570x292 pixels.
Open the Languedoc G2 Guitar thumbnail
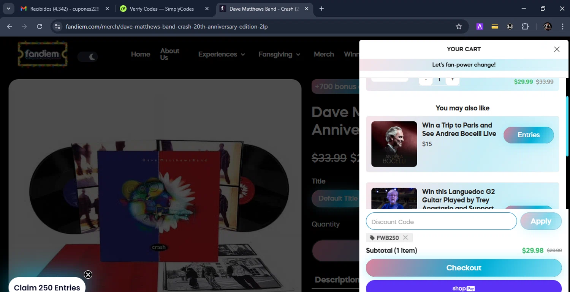(394, 198)
